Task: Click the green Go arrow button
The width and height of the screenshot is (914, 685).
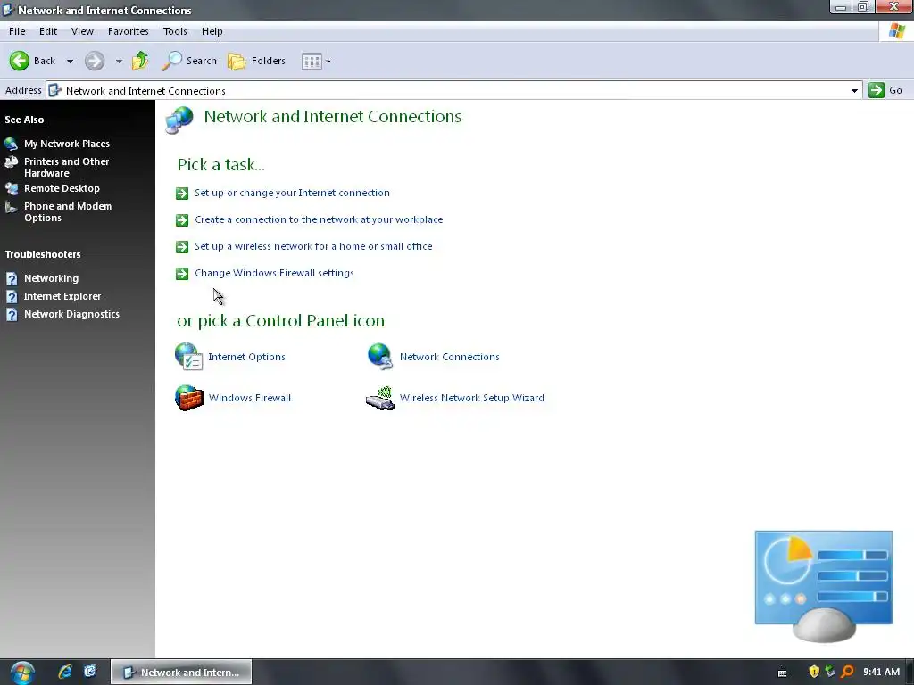Action: (877, 90)
